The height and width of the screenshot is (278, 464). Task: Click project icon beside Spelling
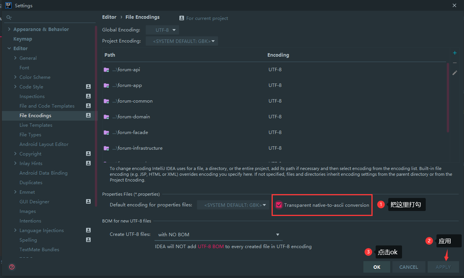point(88,240)
